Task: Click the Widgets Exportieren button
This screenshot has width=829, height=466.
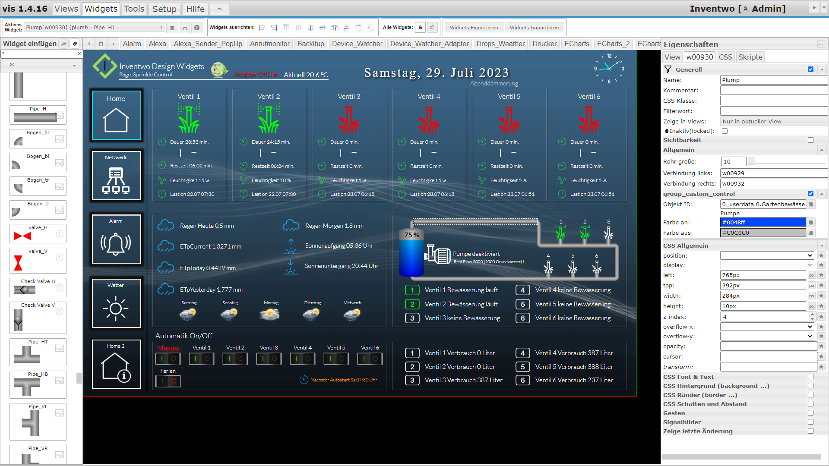Action: (x=473, y=27)
